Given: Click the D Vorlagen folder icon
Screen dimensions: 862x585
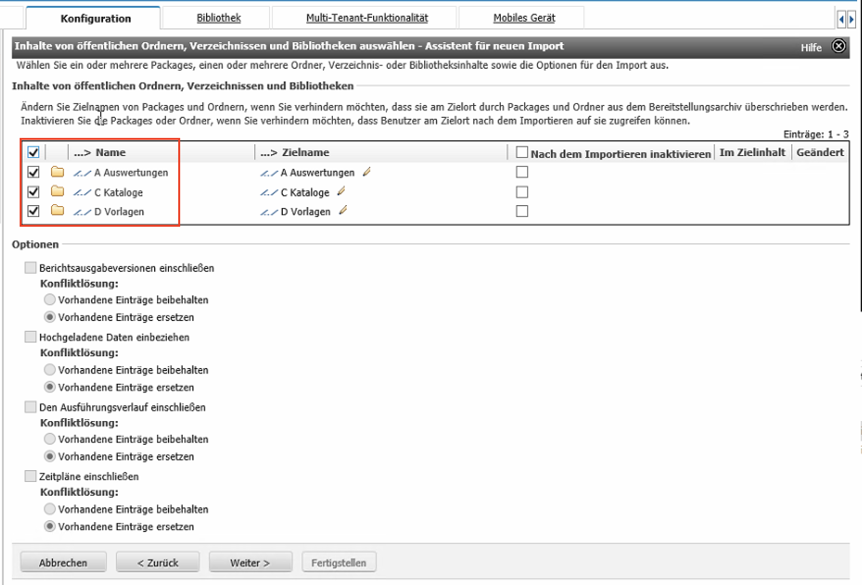Looking at the screenshot, I should pyautogui.click(x=57, y=211).
